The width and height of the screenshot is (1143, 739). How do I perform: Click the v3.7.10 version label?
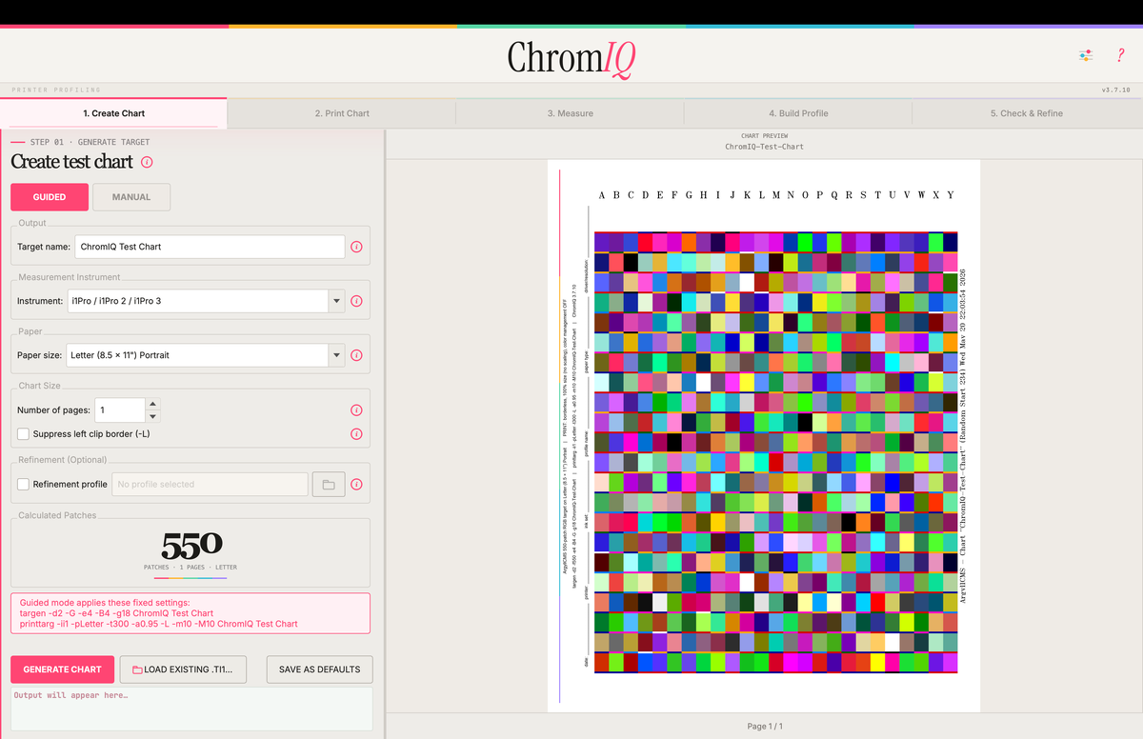[1115, 90]
